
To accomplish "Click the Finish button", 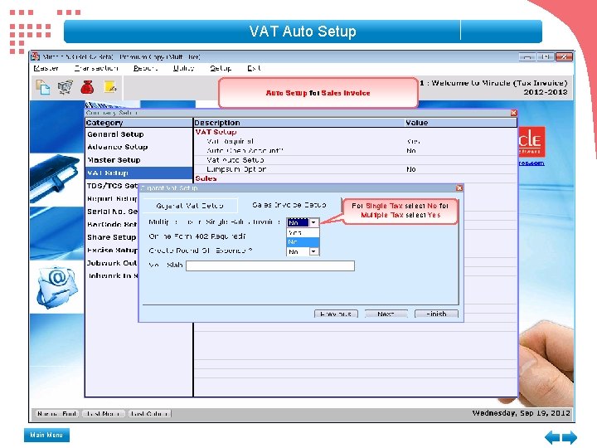I will coord(436,314).
